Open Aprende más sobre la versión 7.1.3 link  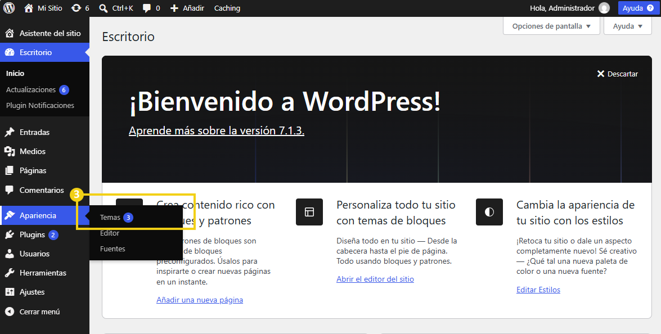217,130
